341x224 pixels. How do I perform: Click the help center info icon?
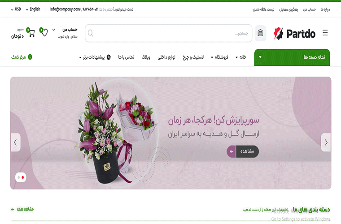[30, 57]
